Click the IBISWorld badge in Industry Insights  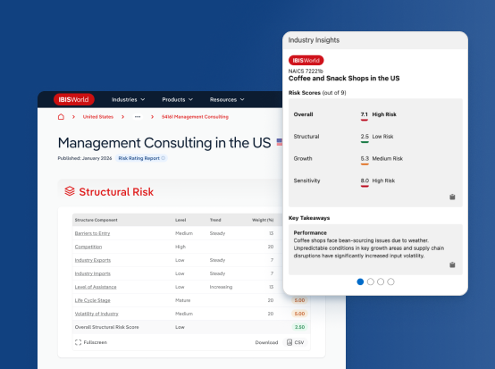306,60
